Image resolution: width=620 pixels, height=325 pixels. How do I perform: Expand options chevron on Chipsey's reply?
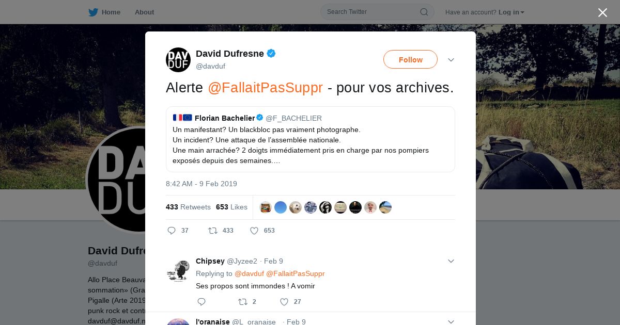451,261
